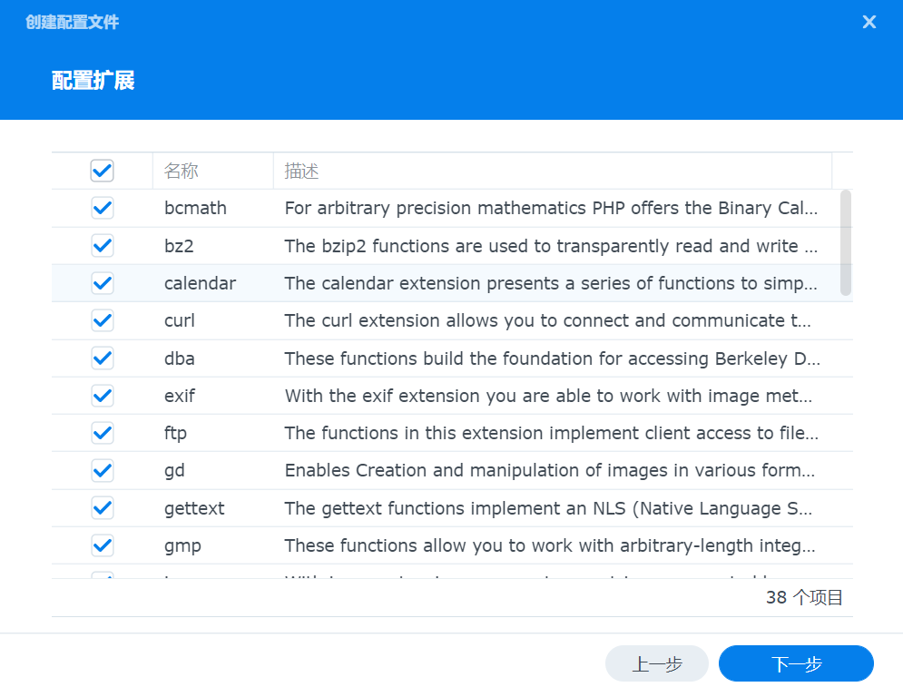Uncheck the exif extension checkbox
The width and height of the screenshot is (903, 687).
(x=102, y=396)
